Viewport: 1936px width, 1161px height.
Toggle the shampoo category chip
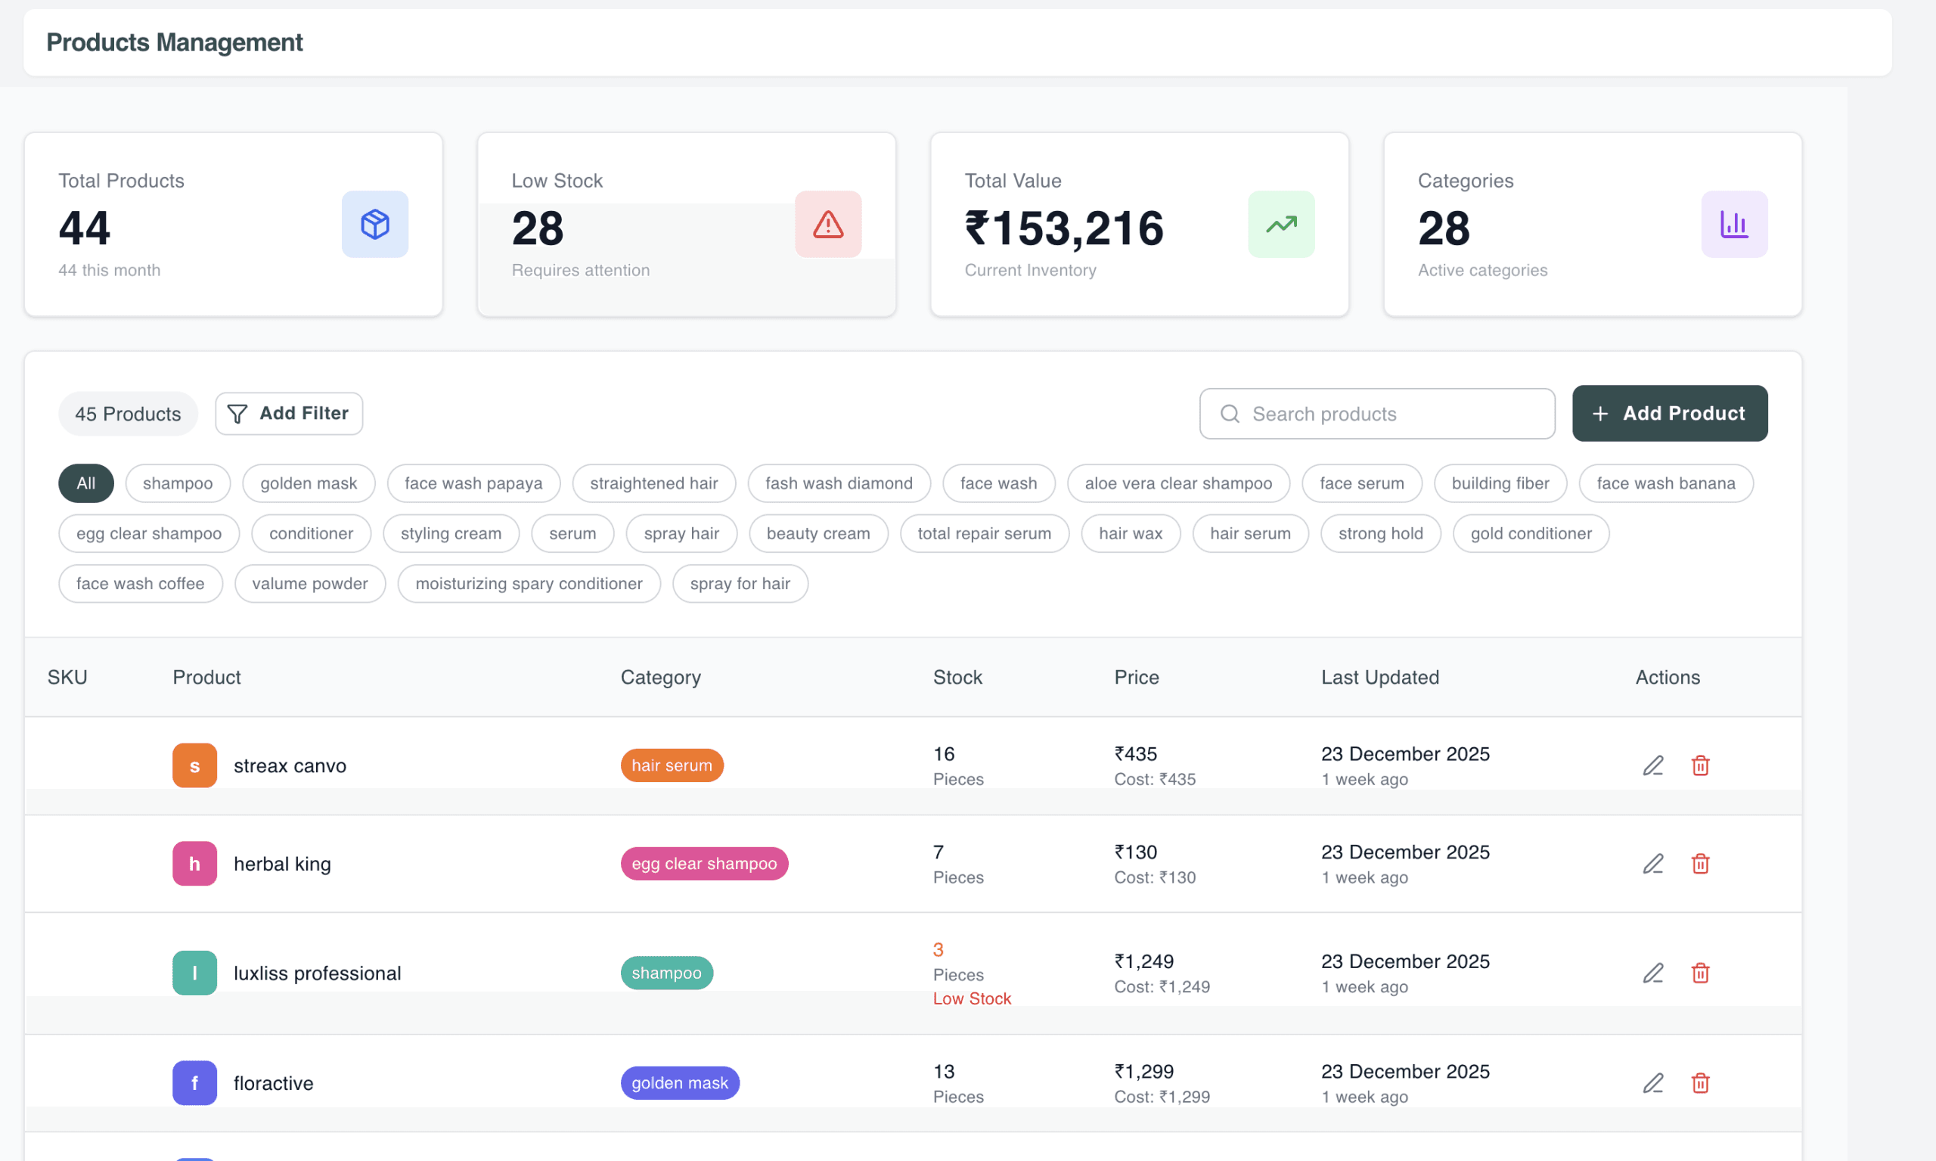178,483
